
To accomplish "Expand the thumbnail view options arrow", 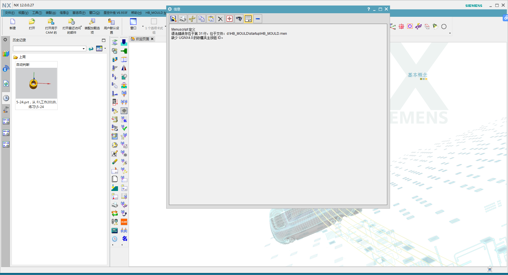I will (x=105, y=48).
